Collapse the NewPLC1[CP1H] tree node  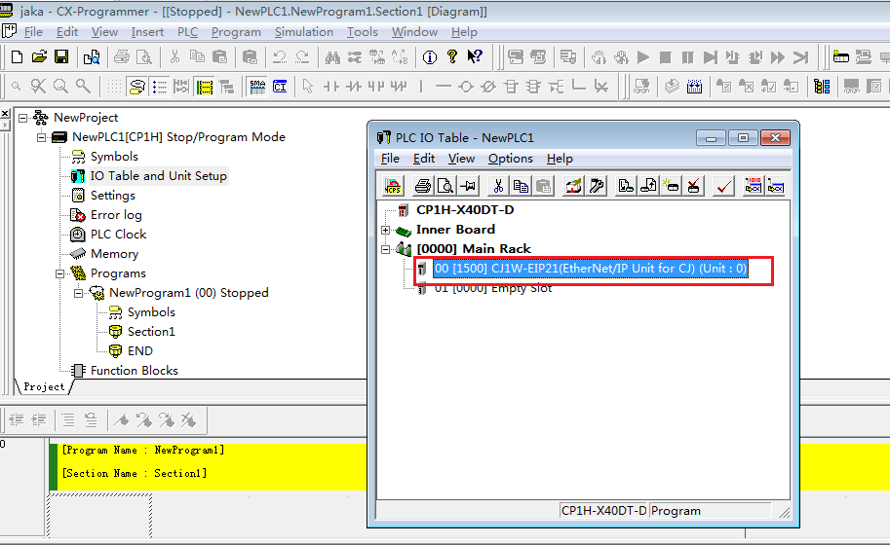click(x=42, y=137)
